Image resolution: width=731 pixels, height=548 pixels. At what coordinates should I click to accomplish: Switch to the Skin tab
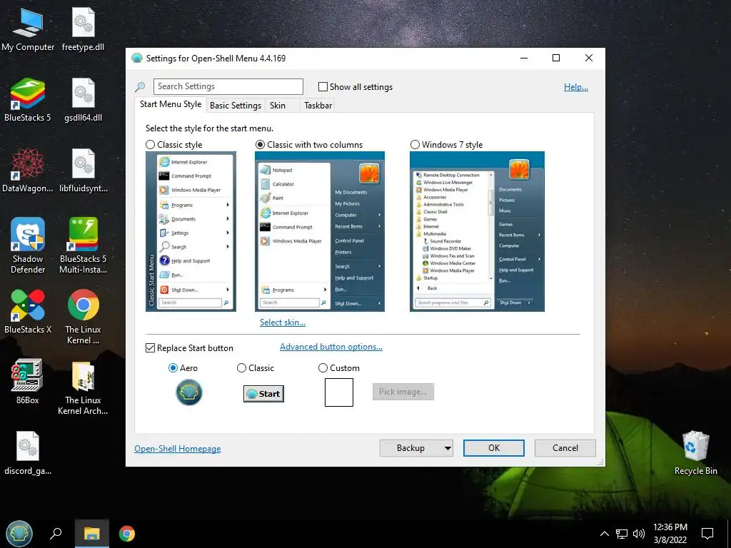(278, 106)
